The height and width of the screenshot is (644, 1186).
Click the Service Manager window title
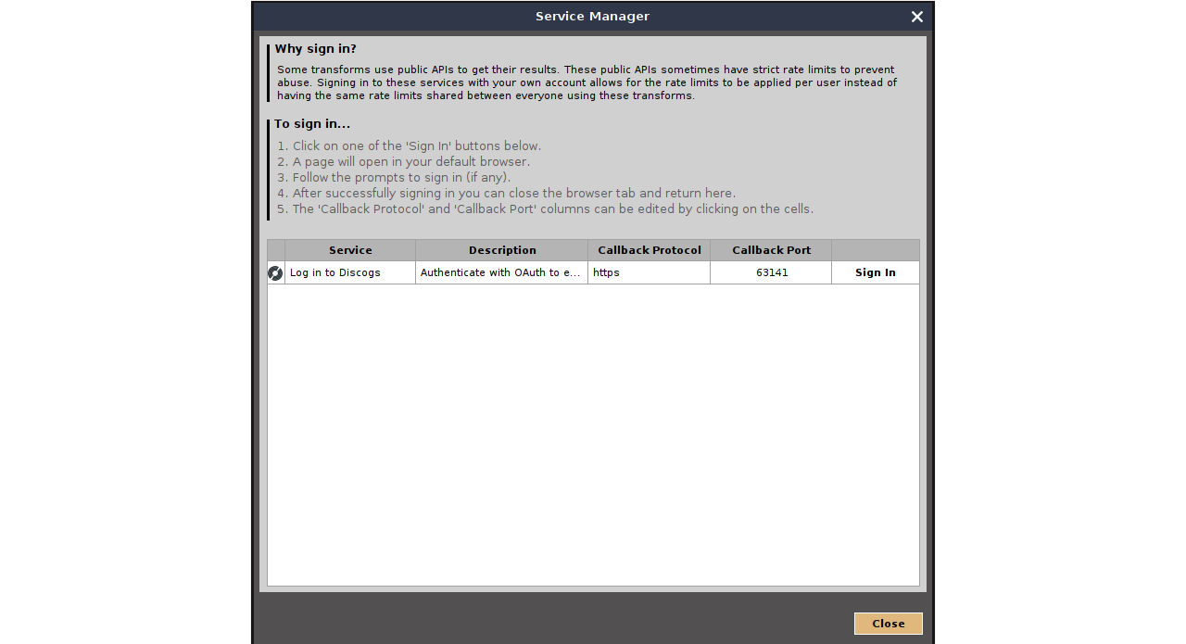click(592, 17)
